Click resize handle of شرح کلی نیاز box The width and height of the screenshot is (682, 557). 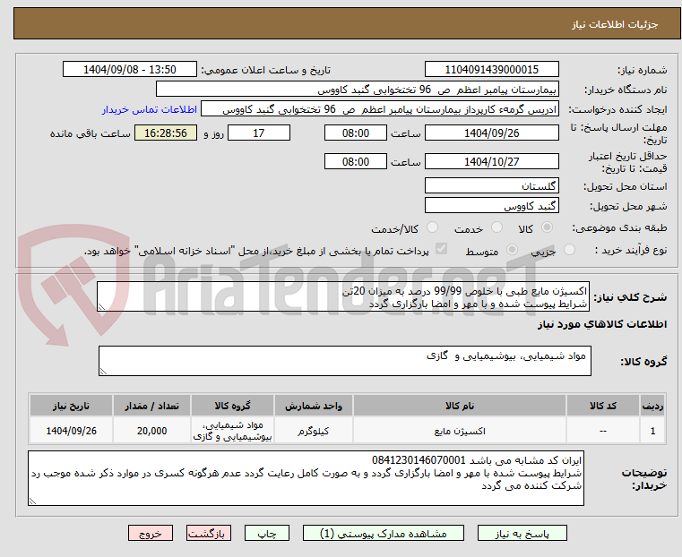click(102, 307)
